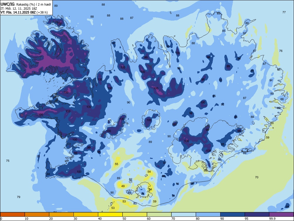This screenshot has height=221, width=294.
Task: Click the humidity value '82' on the map
Action: tap(131, 179)
